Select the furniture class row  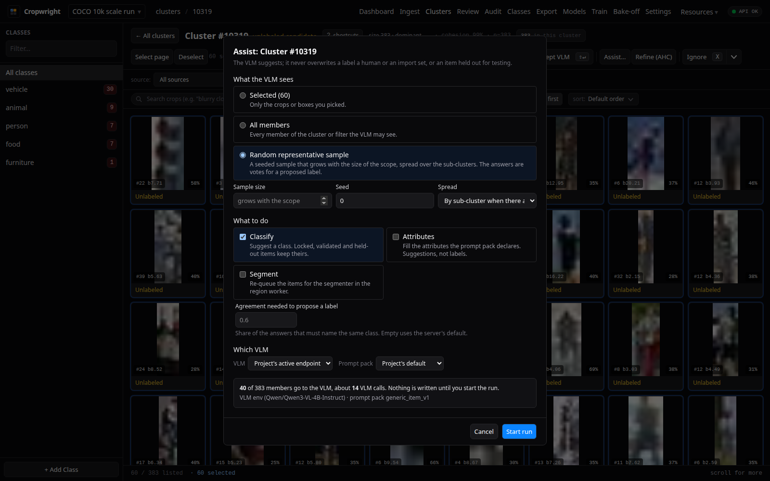61,163
